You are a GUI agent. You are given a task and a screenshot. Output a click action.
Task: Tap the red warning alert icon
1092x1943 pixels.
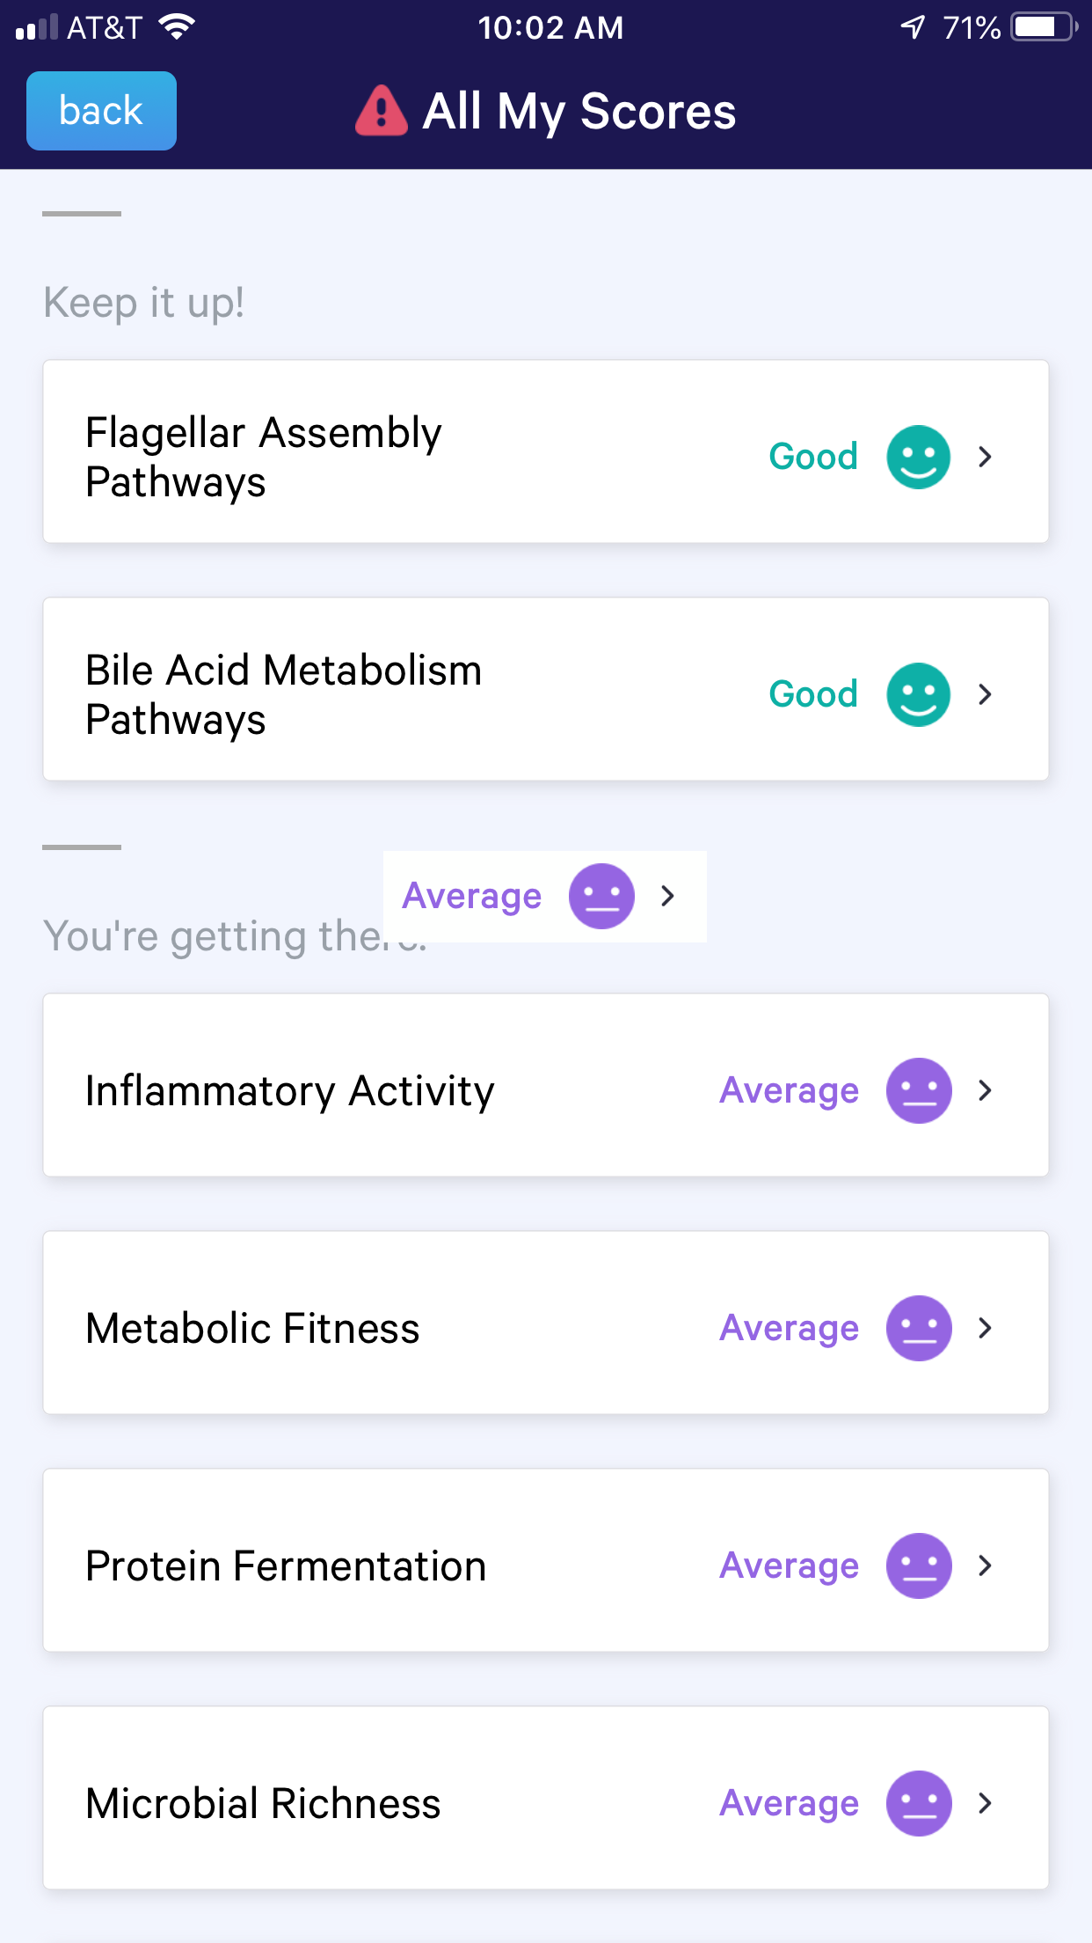(x=381, y=112)
